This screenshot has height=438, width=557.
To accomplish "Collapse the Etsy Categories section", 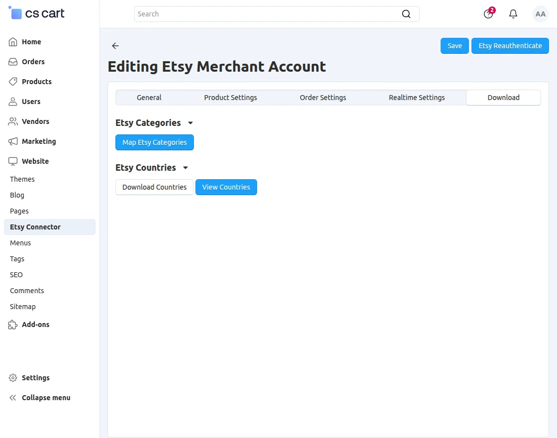I will pyautogui.click(x=190, y=123).
